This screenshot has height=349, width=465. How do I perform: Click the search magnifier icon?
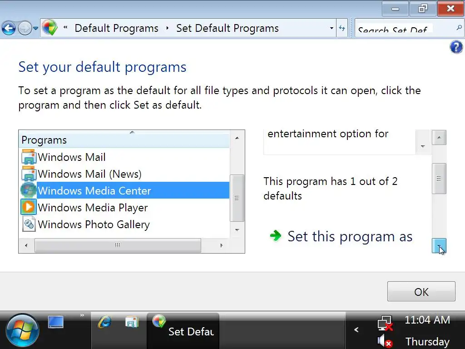click(459, 28)
